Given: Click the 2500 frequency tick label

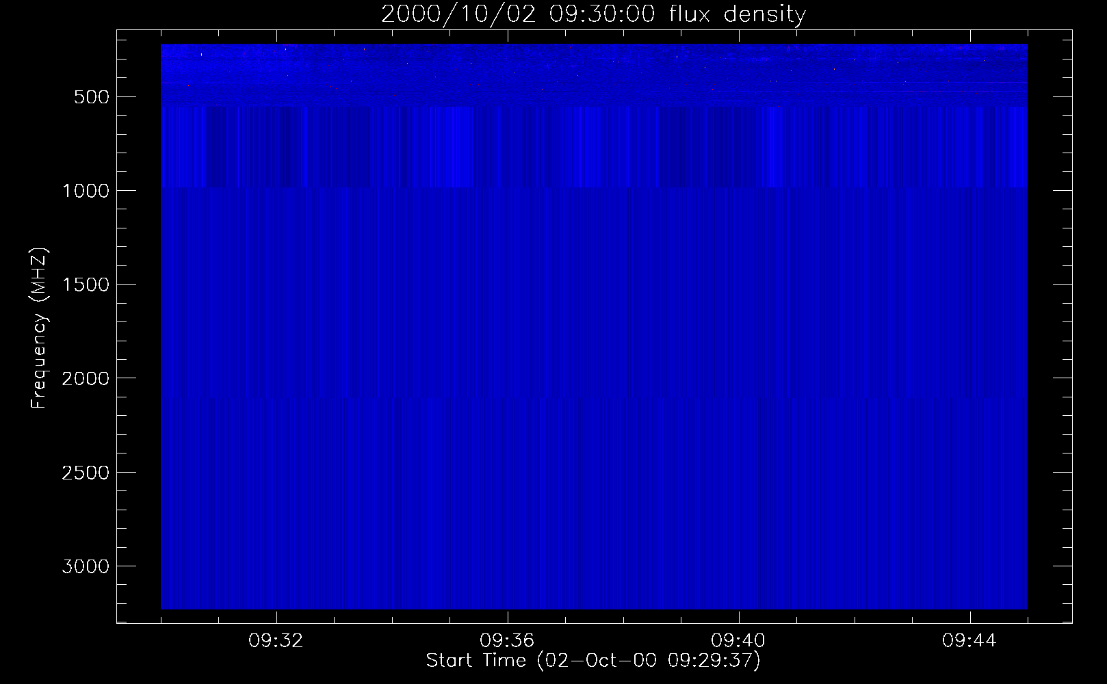Looking at the screenshot, I should point(86,473).
